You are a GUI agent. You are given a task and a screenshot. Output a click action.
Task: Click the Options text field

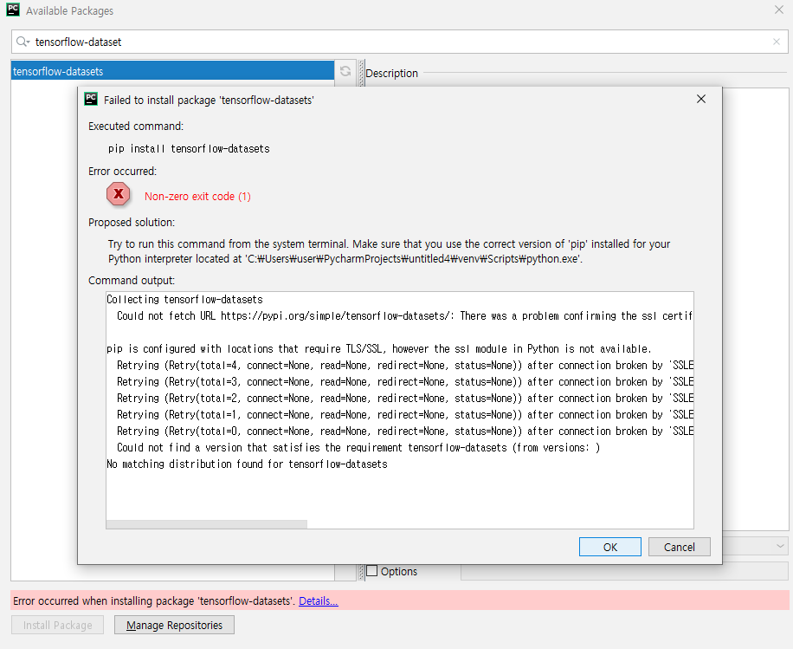coord(624,571)
